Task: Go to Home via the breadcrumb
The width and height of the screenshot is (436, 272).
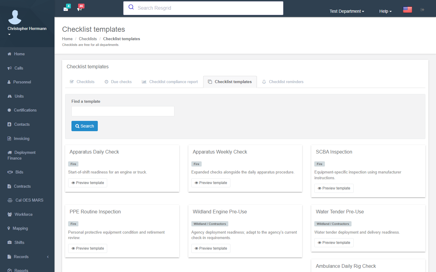Action: pyautogui.click(x=67, y=39)
